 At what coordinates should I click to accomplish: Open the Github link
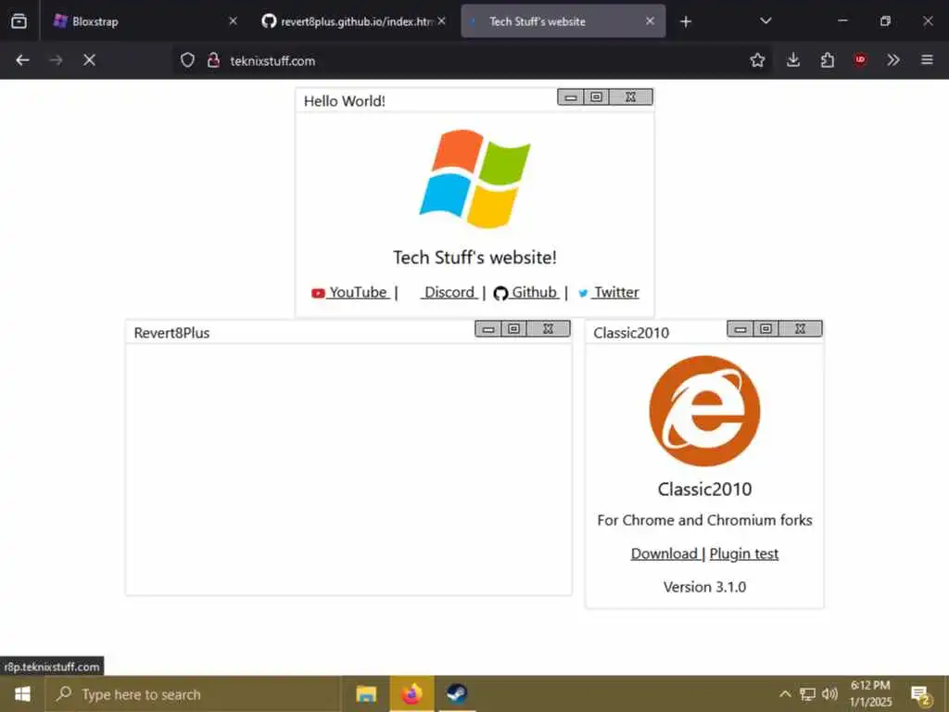click(526, 292)
